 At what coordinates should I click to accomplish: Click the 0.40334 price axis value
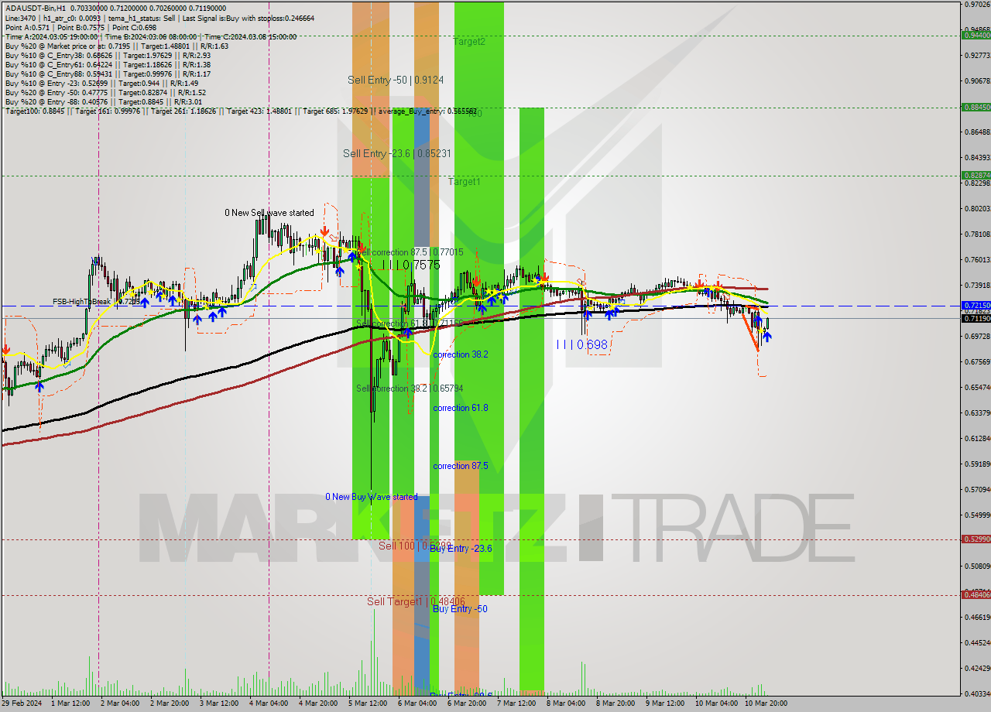pos(977,693)
